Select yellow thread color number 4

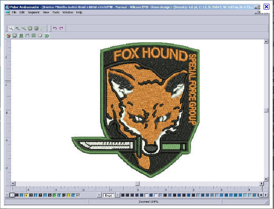[26, 195]
